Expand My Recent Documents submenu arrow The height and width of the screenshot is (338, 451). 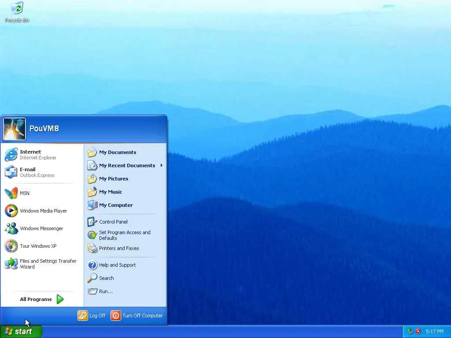(x=162, y=165)
